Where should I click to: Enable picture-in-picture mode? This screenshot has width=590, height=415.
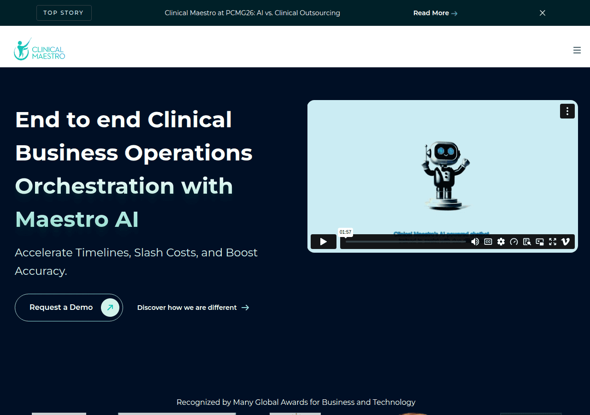click(x=540, y=242)
